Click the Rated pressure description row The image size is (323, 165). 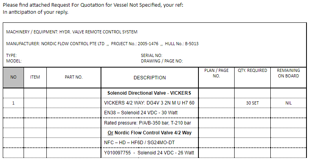pyautogui.click(x=148, y=123)
